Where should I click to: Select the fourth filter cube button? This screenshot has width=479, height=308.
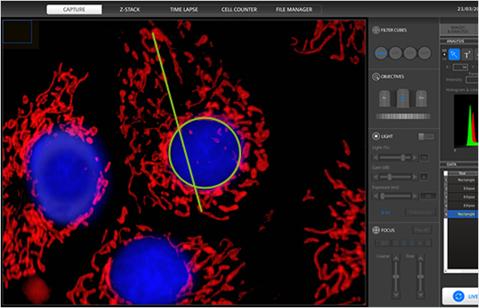click(x=425, y=53)
